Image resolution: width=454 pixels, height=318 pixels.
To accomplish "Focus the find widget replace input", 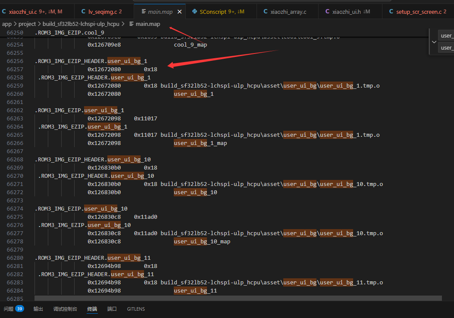I will tap(446, 48).
